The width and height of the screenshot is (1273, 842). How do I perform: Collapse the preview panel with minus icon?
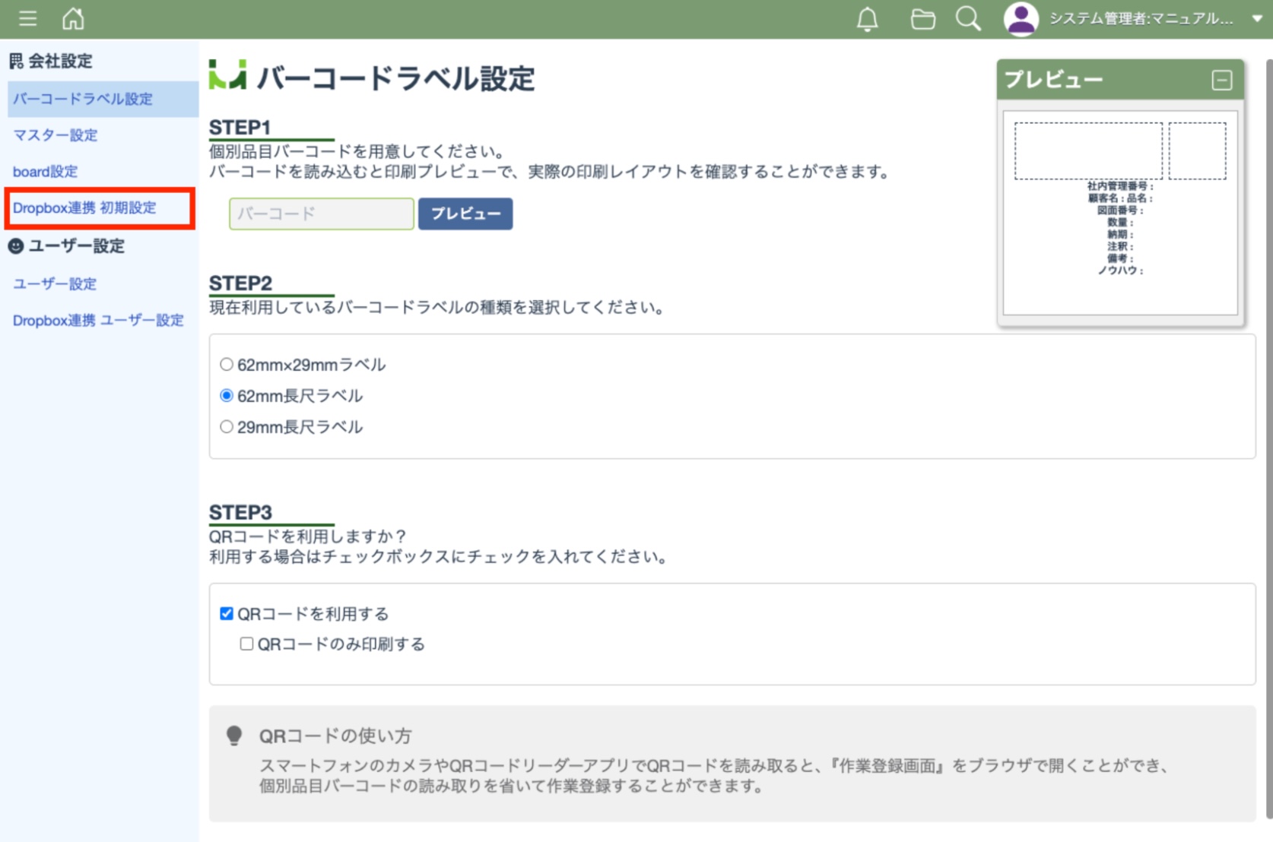[1221, 80]
